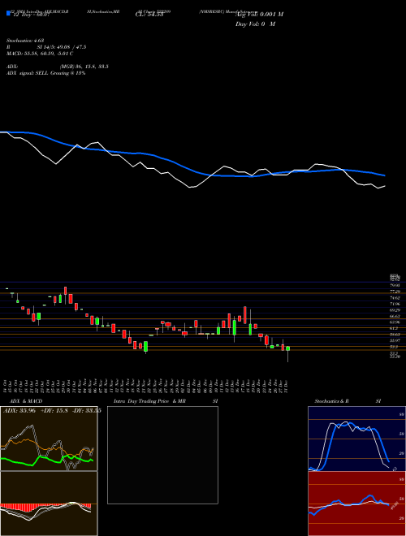Click the 'SI 14/5: 49.08 / 47.5' reading
This screenshot has height=536, width=406.
[62, 47]
